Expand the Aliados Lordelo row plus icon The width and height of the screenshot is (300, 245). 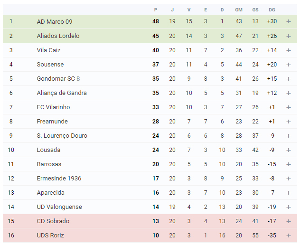coord(289,36)
